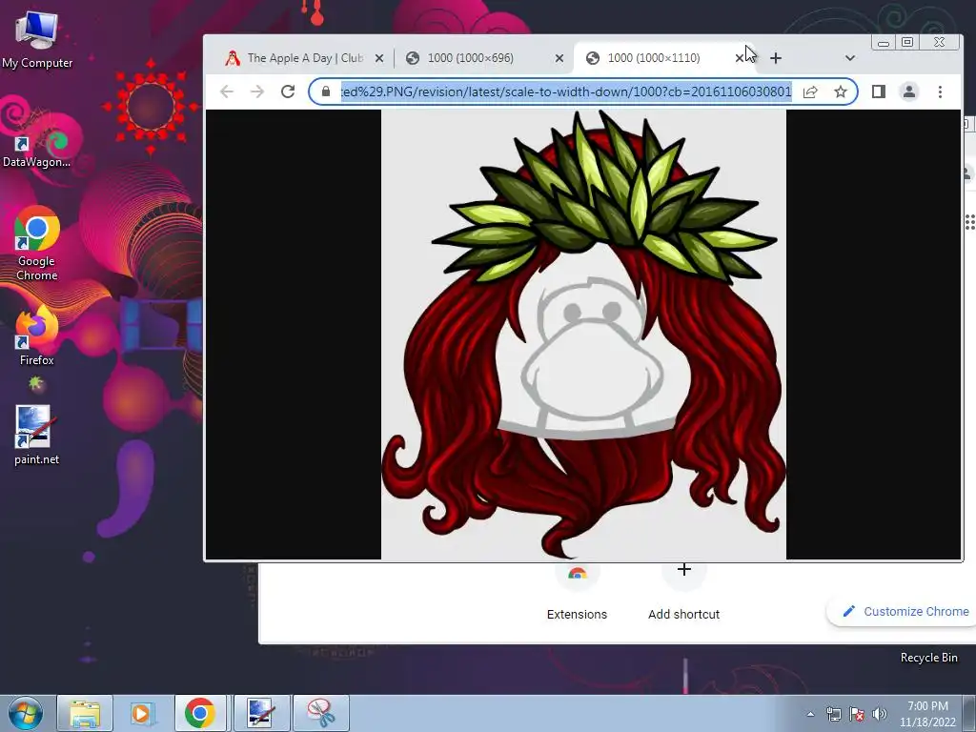
Task: Open Windows Media Player from taskbar
Action: [x=143, y=713]
